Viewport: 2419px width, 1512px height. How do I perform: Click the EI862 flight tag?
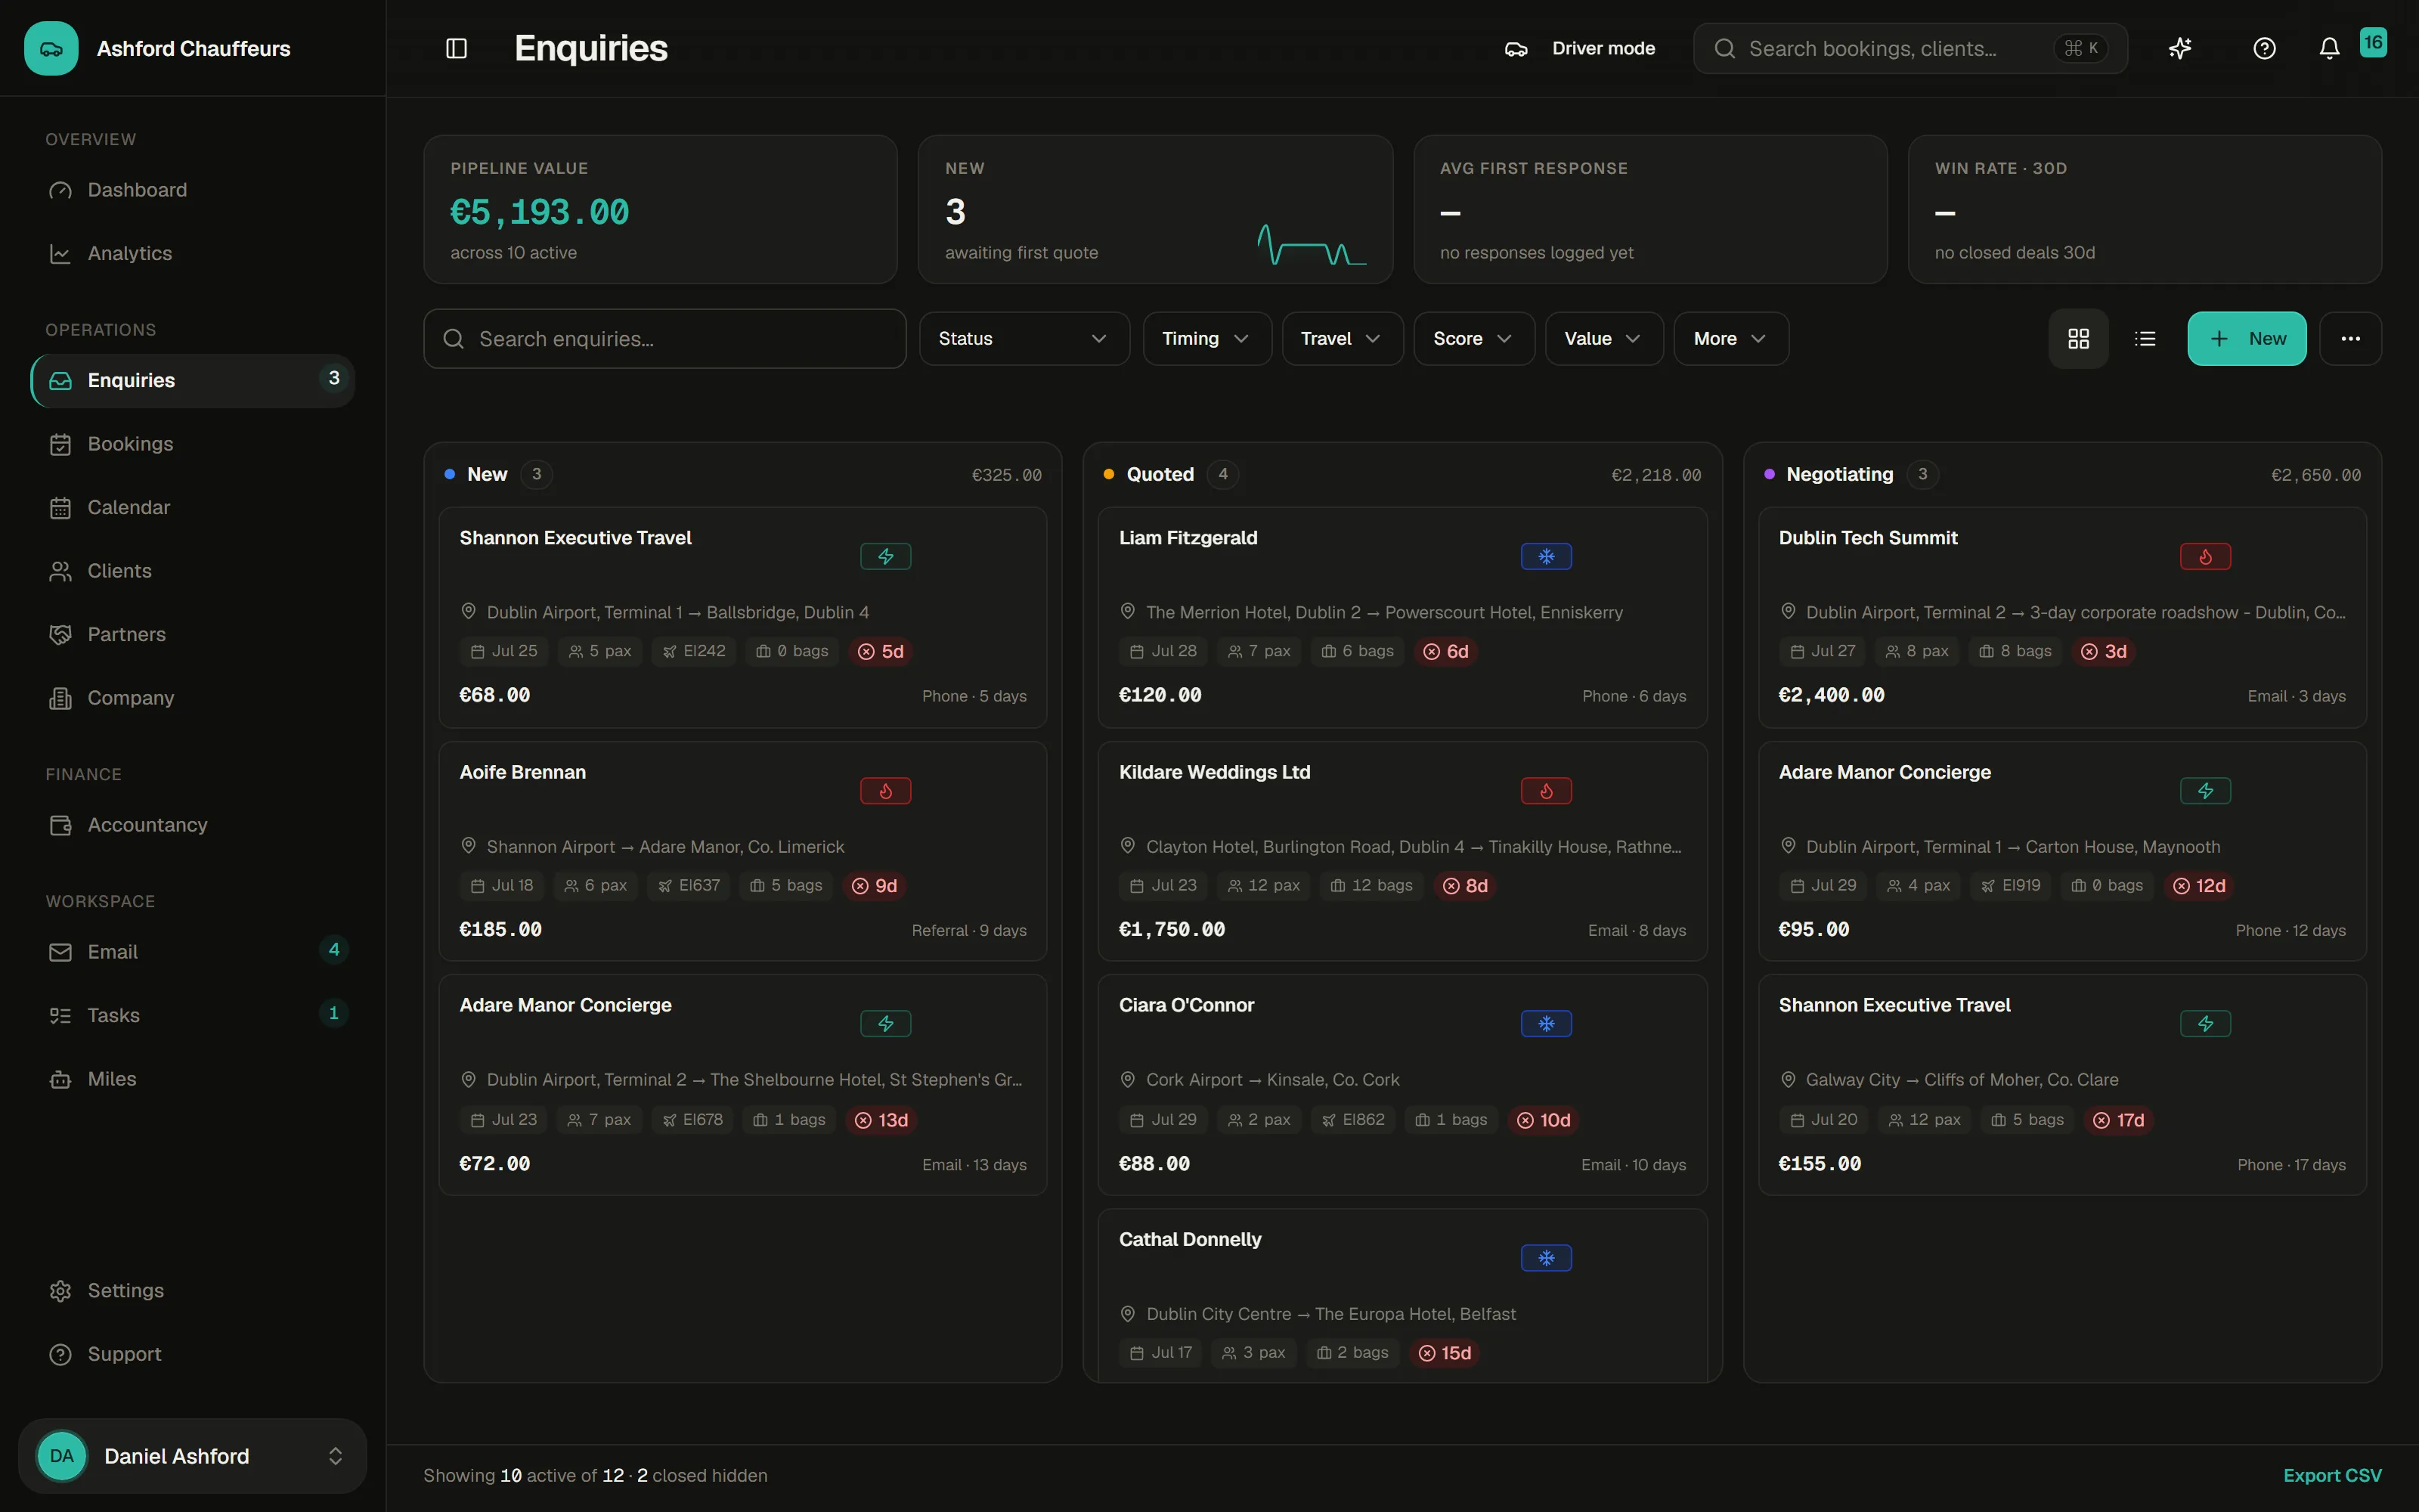(1353, 1120)
